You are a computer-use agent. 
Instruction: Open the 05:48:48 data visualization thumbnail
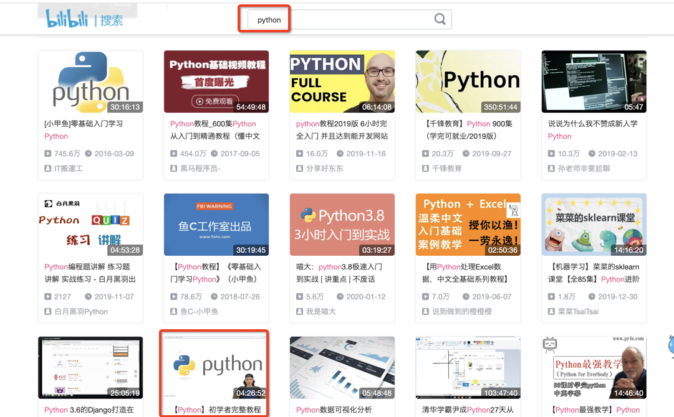[x=342, y=368]
